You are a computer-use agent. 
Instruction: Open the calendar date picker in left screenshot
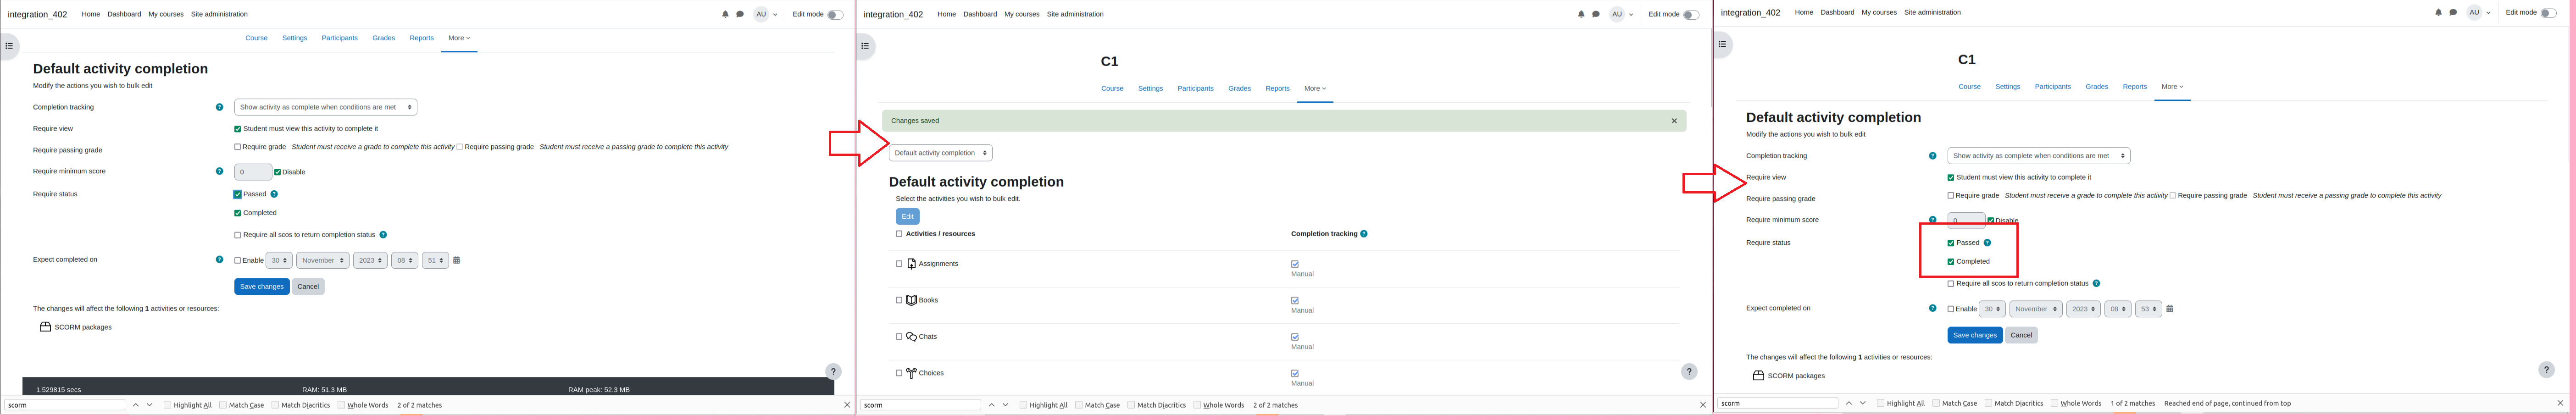pyautogui.click(x=457, y=260)
